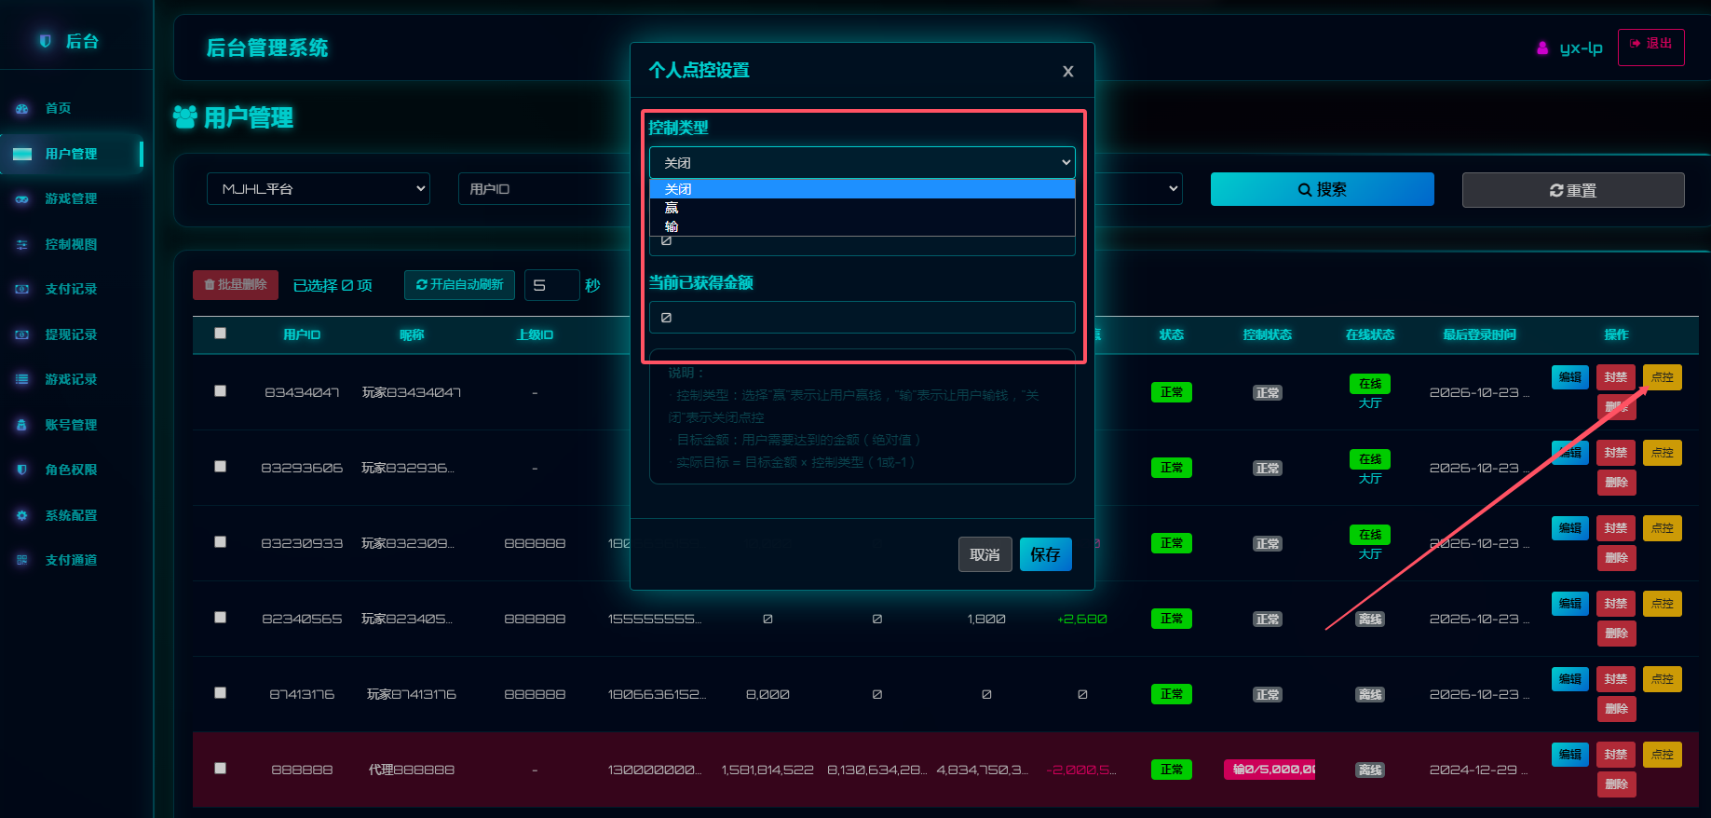The height and width of the screenshot is (818, 1711).
Task: Click the 搜索 search button
Action: (1323, 190)
